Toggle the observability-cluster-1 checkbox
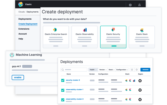The image size is (167, 105). click(x=63, y=90)
